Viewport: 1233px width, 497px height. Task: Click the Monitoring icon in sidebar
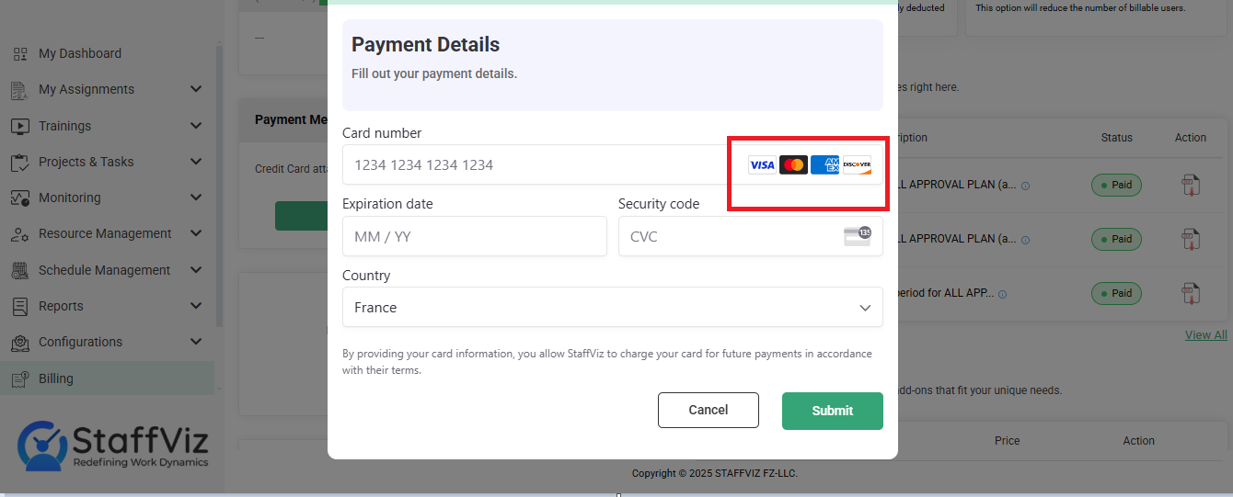[20, 198]
